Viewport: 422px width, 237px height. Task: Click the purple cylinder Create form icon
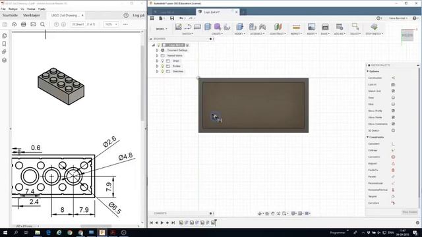217,27
